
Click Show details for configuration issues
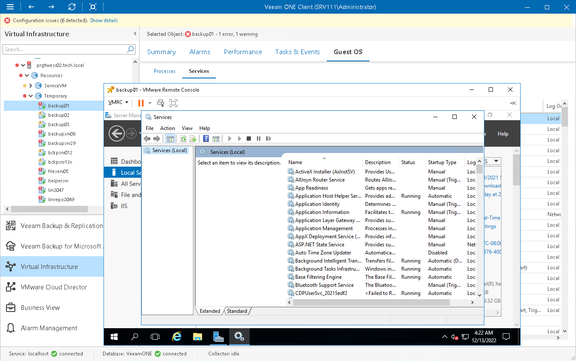coord(104,20)
